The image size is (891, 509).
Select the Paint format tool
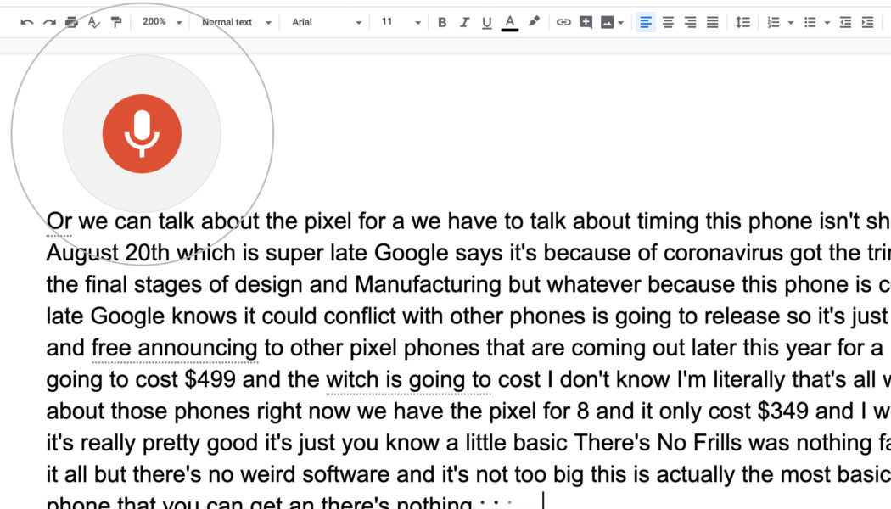(115, 22)
